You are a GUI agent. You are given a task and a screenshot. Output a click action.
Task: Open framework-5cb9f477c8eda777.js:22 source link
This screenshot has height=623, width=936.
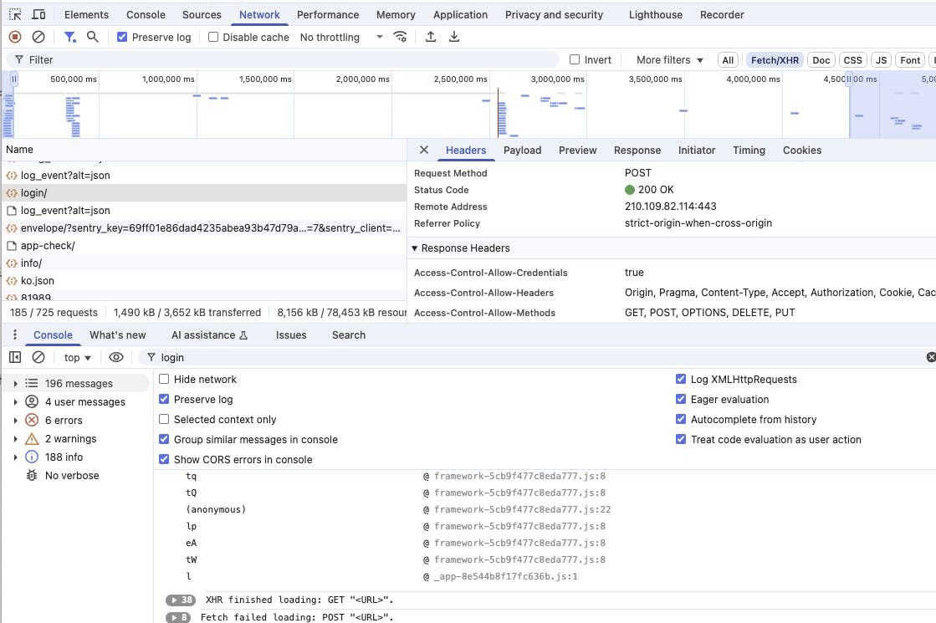522,509
